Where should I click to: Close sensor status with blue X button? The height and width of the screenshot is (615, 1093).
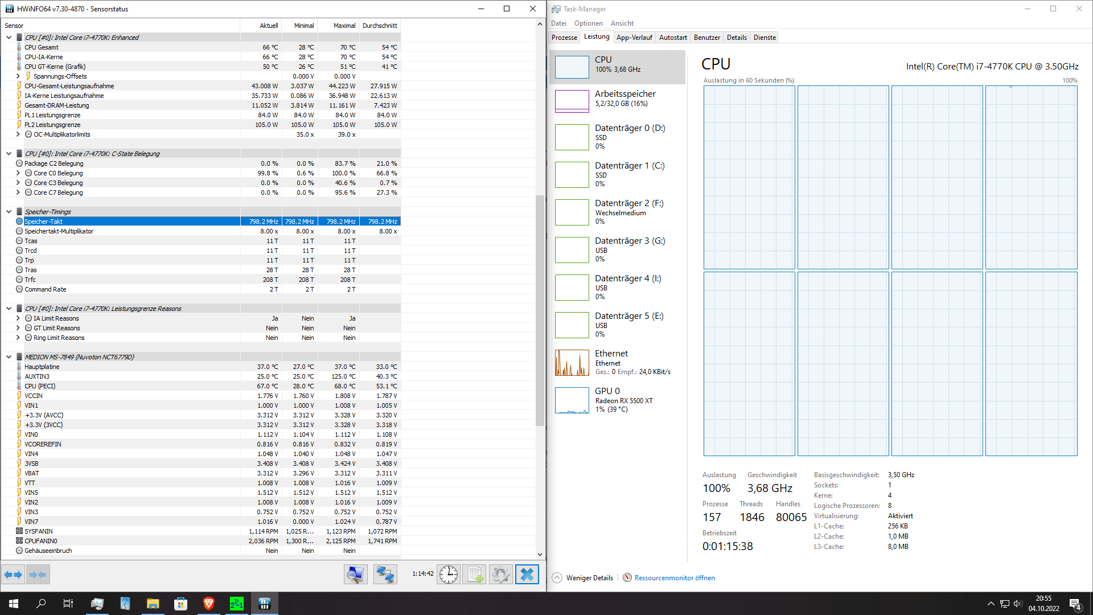527,575
